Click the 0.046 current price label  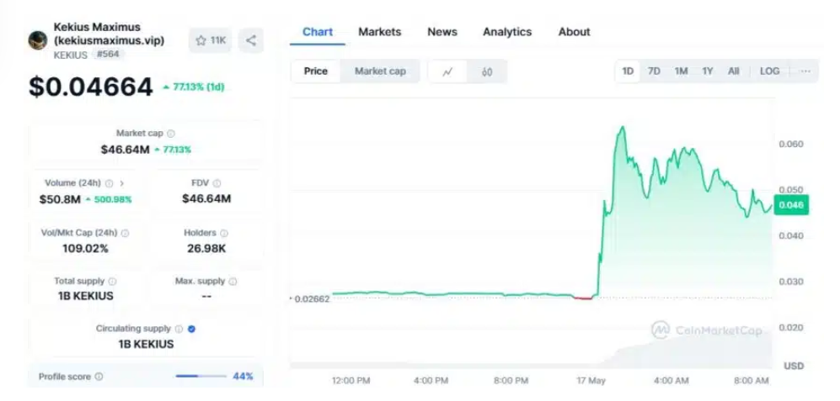click(x=791, y=205)
